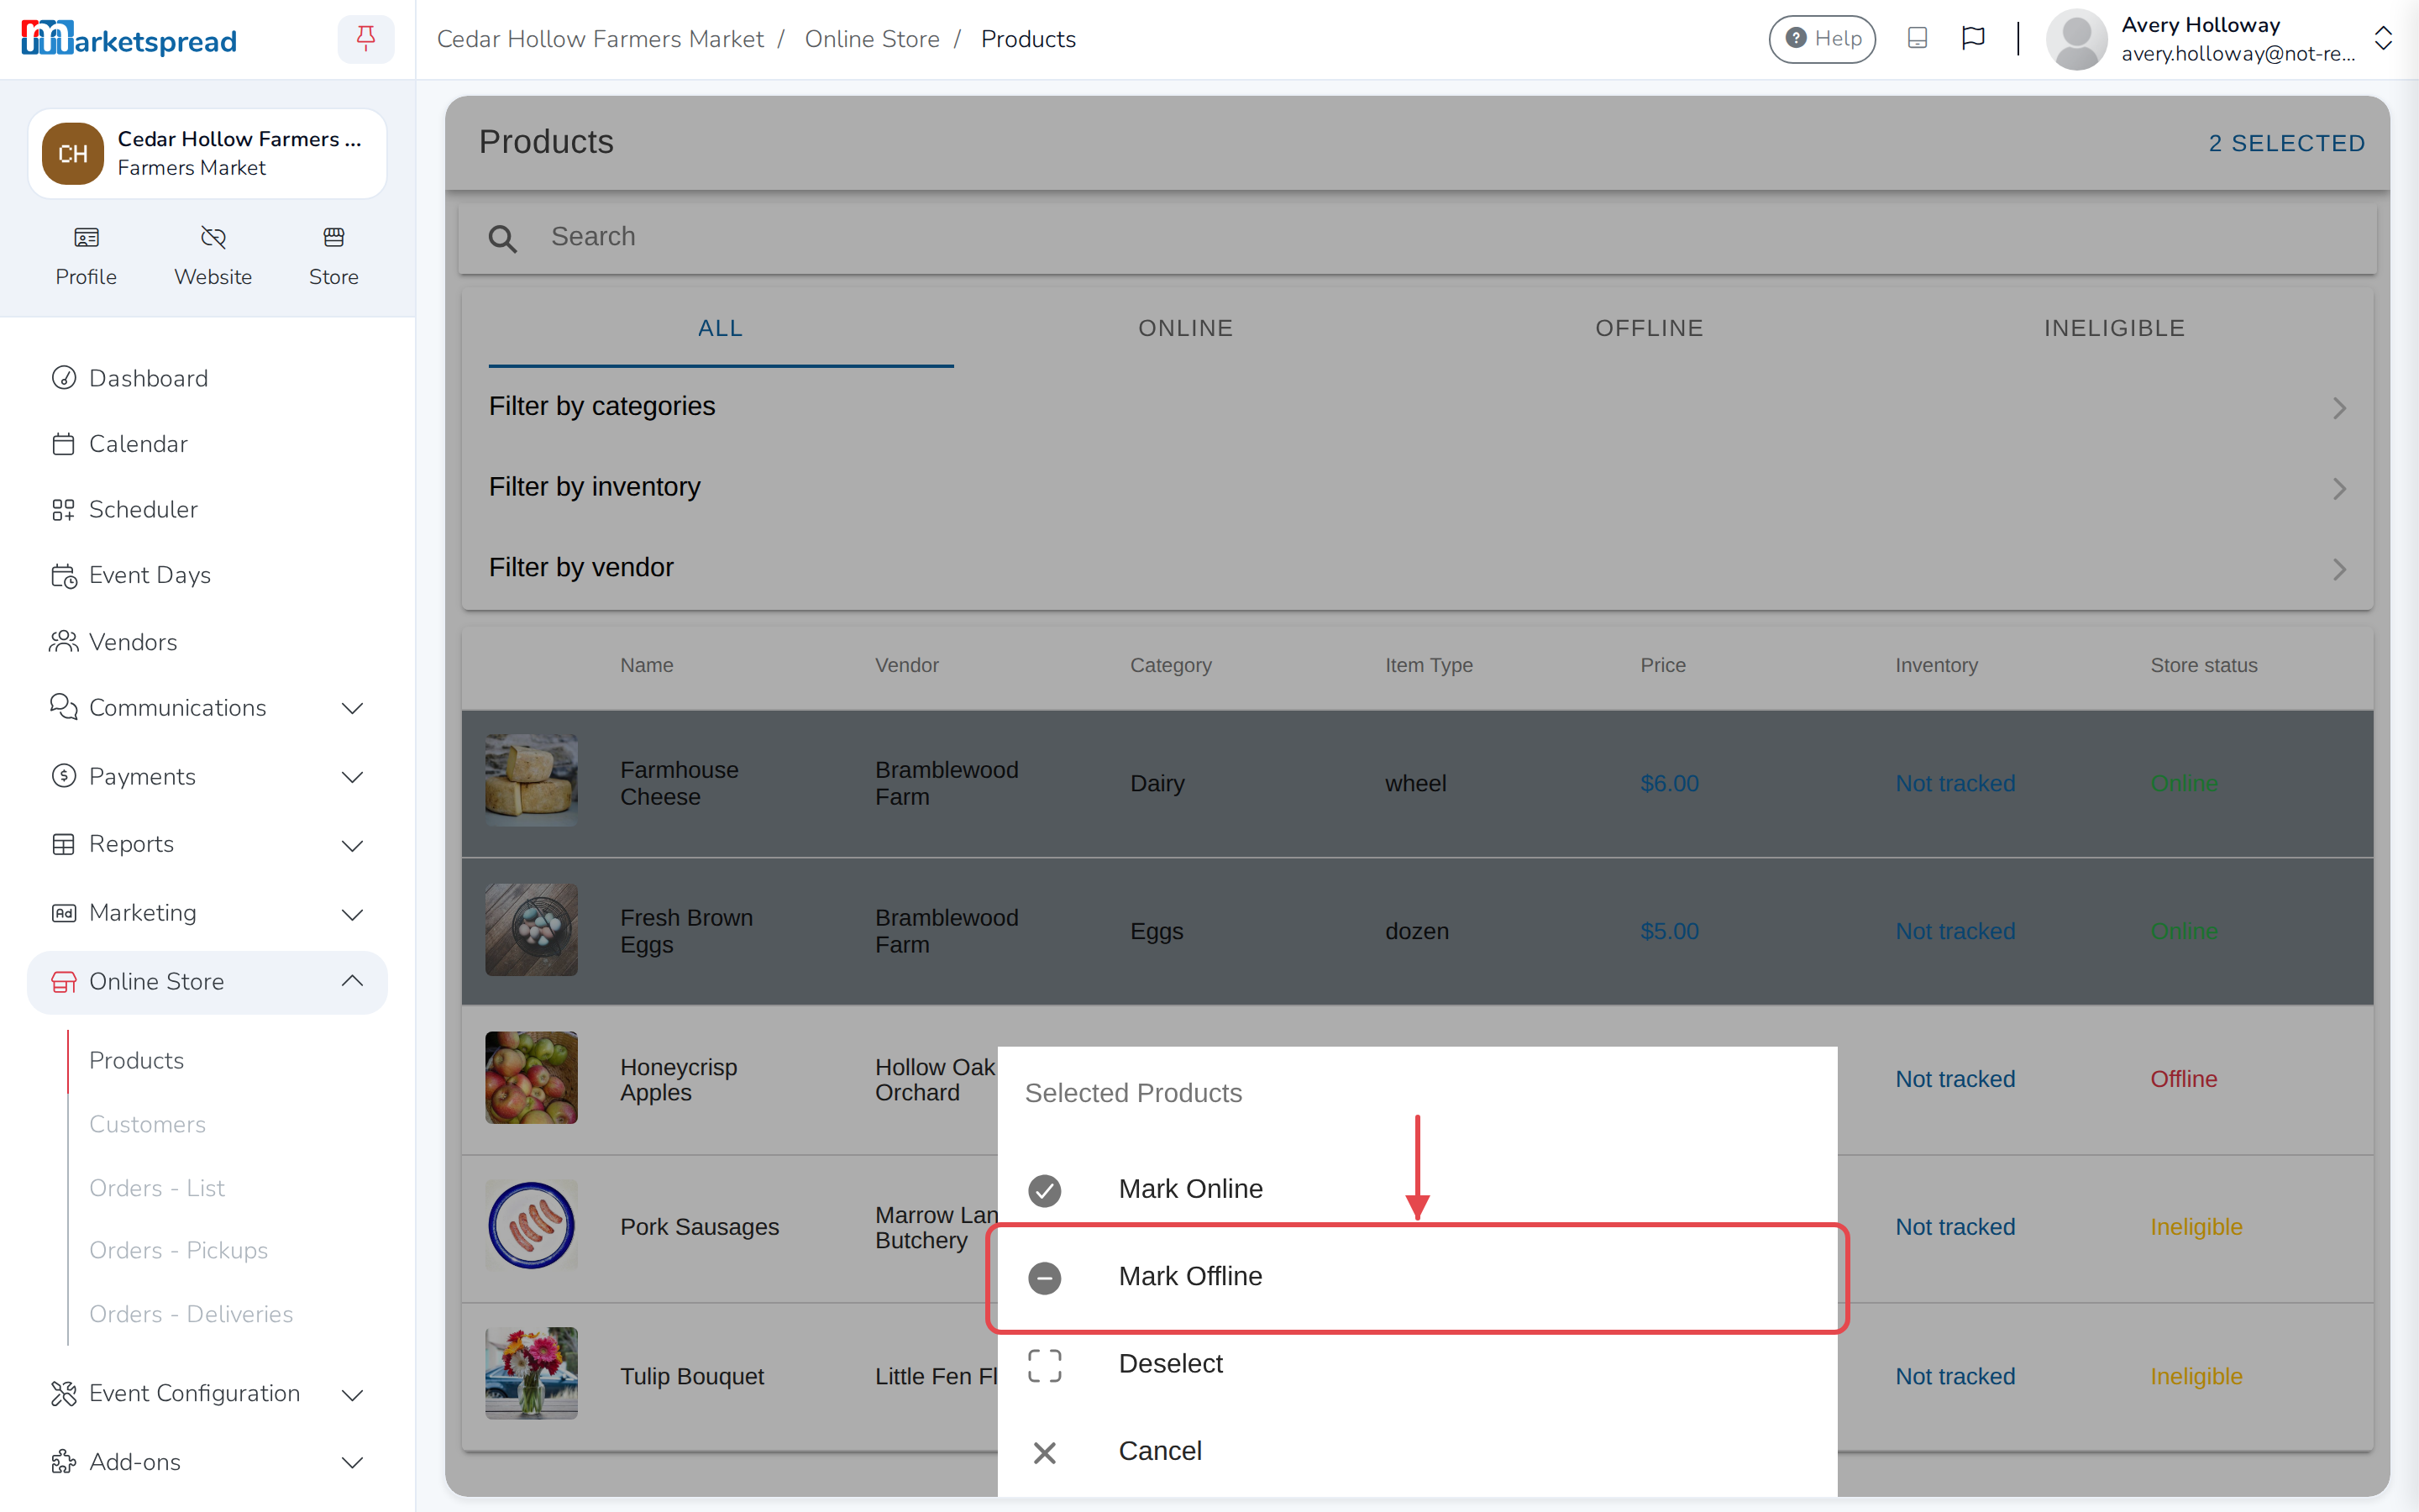Expand Filter by vendor

pos(1416,568)
